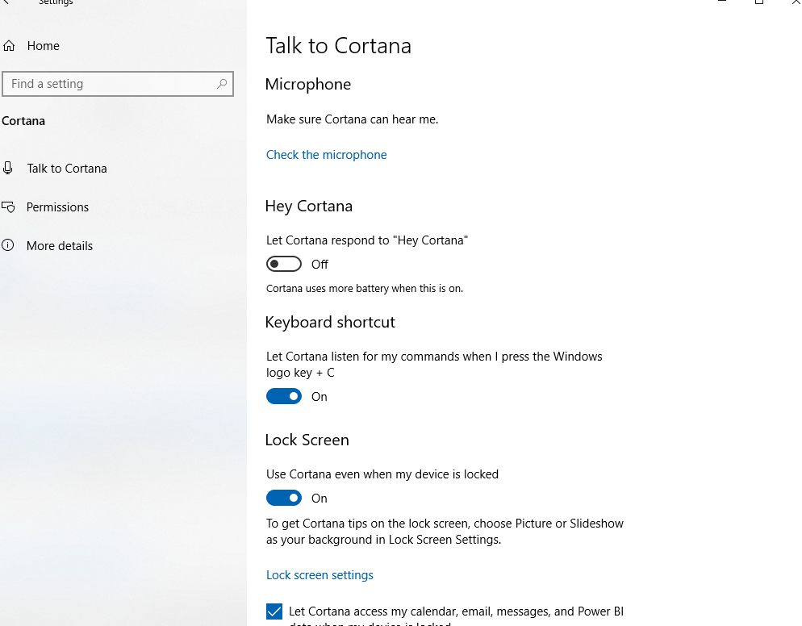Click the back arrow in Settings title bar
This screenshot has height=626, width=802.
click(6, 2)
